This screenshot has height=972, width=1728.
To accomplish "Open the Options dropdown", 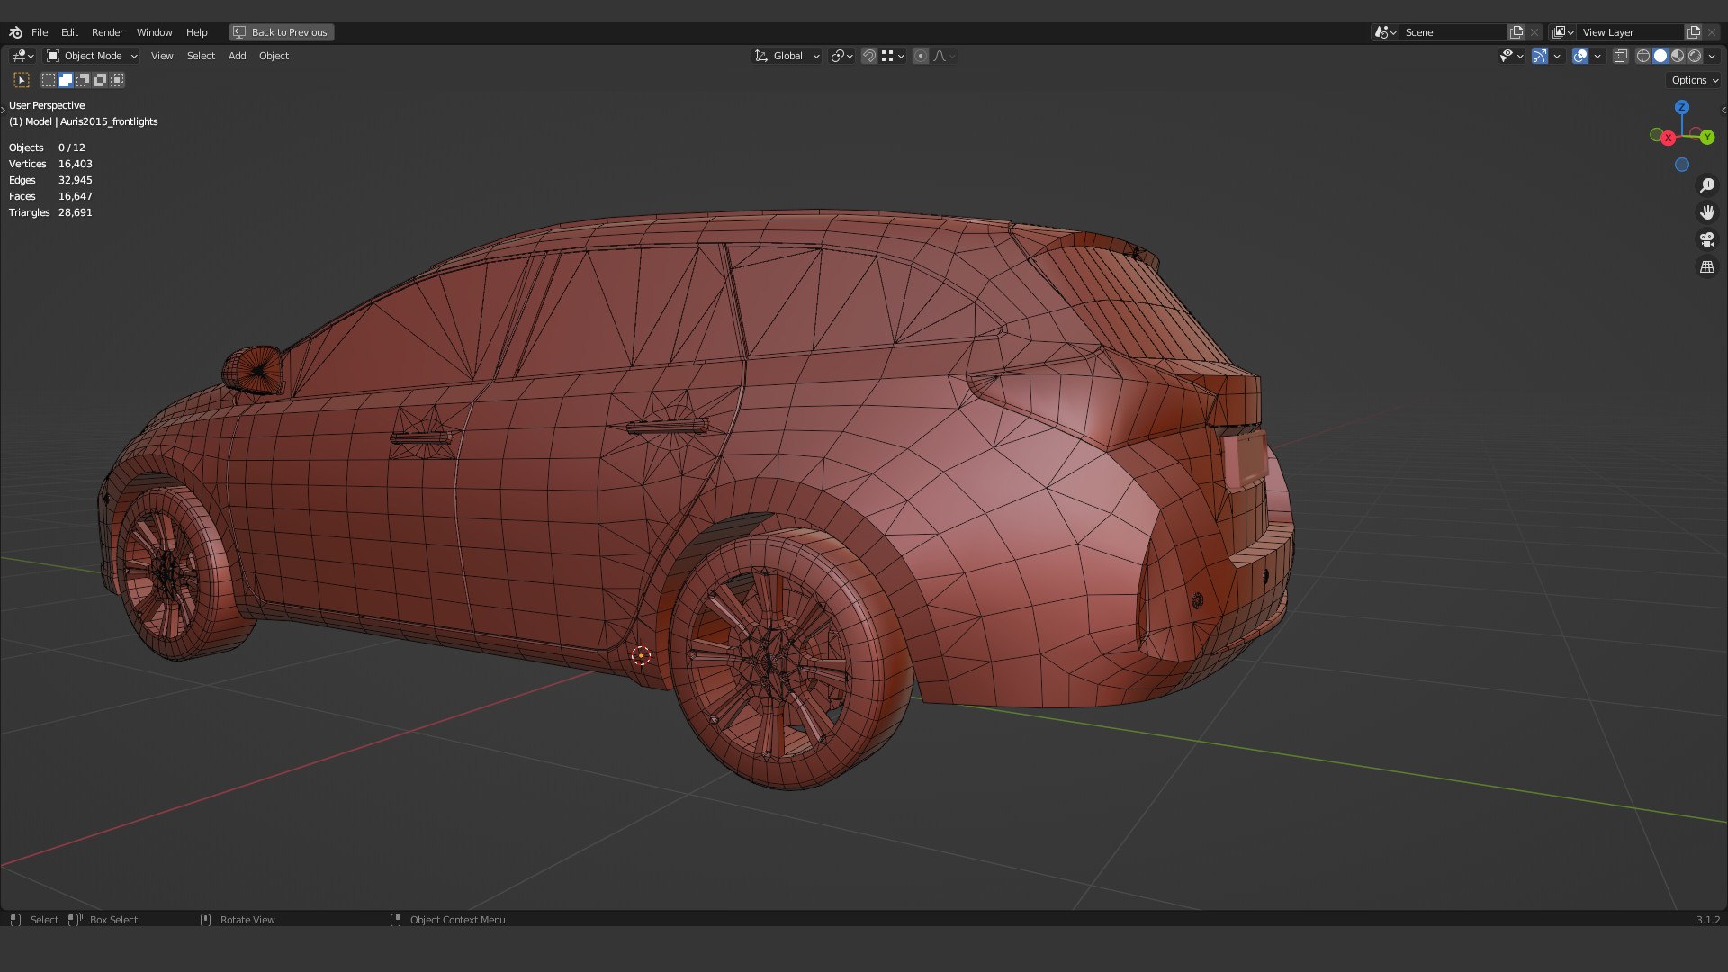I will coord(1694,80).
